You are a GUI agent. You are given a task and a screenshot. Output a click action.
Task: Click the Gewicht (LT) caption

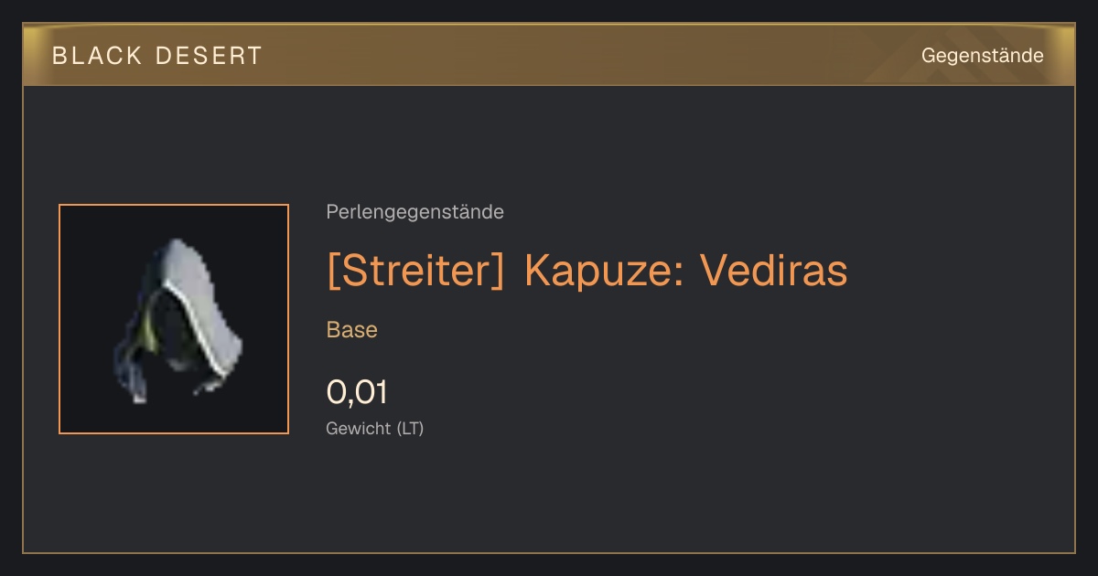click(x=375, y=428)
